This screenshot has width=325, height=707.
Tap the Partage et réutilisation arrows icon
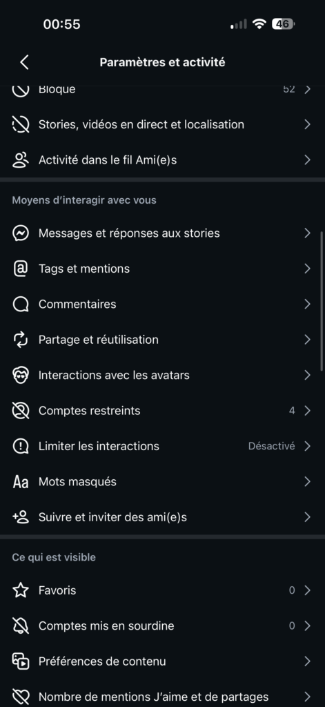(x=21, y=340)
